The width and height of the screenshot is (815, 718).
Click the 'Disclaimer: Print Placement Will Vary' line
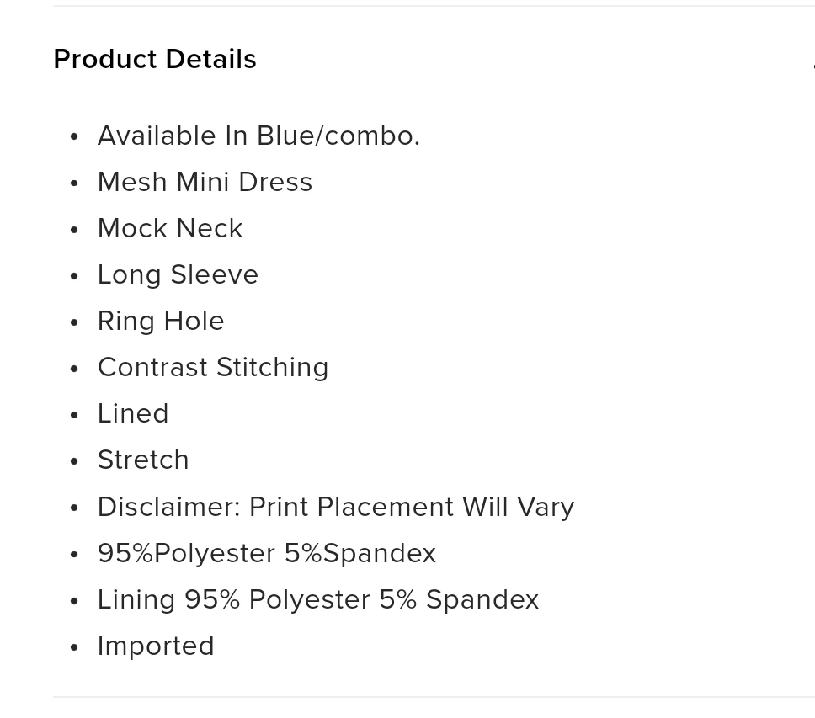[336, 507]
